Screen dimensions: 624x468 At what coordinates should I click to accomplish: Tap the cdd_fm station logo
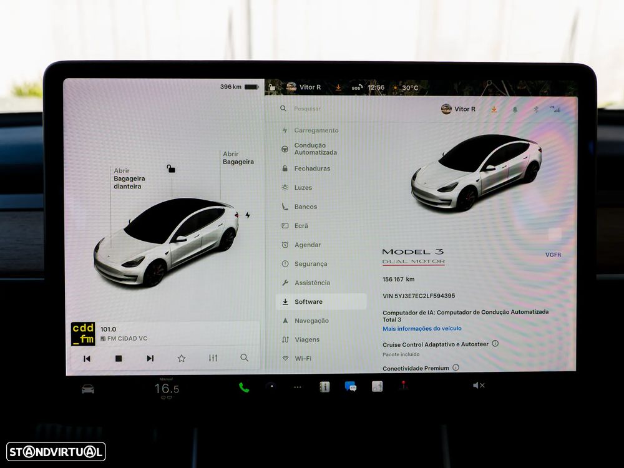pyautogui.click(x=83, y=333)
